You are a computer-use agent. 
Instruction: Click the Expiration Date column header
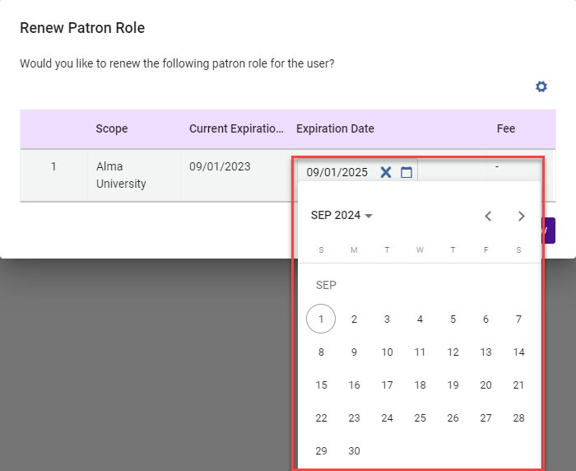(335, 128)
